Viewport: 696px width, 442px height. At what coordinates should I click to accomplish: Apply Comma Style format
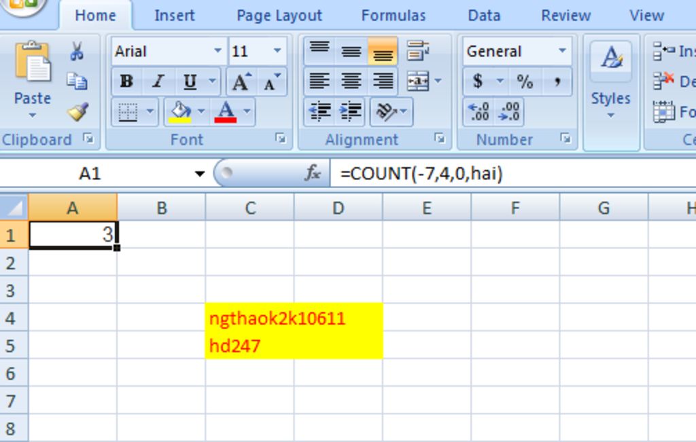(557, 81)
